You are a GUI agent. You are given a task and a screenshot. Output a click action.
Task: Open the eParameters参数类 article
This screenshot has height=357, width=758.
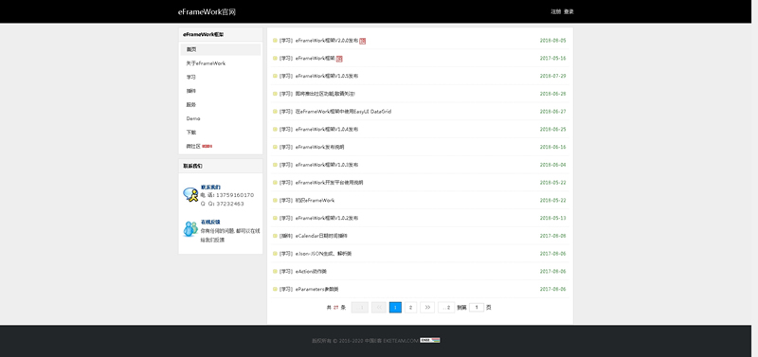coord(317,289)
